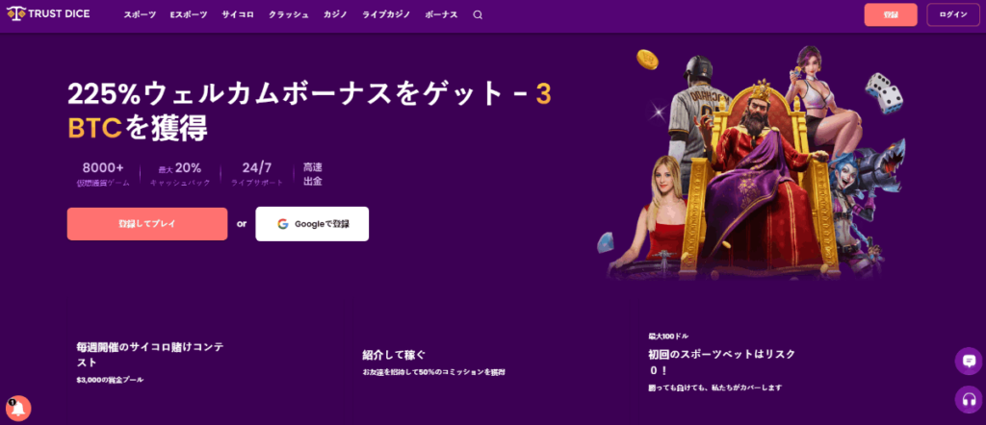
Task: Click the 24/7 ライブサポート stat
Action: pyautogui.click(x=256, y=175)
